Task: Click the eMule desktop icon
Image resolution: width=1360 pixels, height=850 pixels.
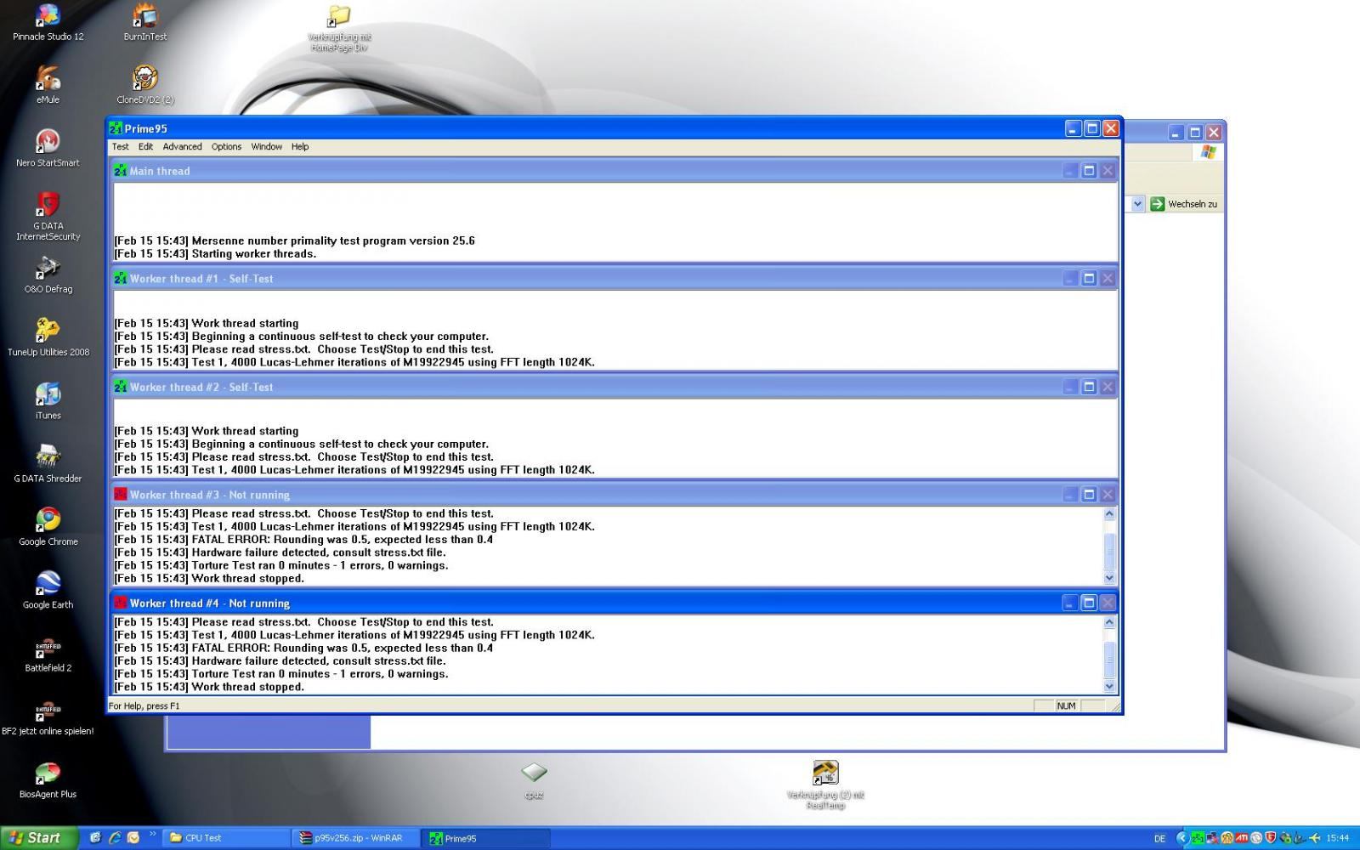Action: [48, 85]
